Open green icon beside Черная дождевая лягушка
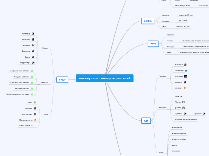This screenshot has width=209, height=156. point(32,94)
